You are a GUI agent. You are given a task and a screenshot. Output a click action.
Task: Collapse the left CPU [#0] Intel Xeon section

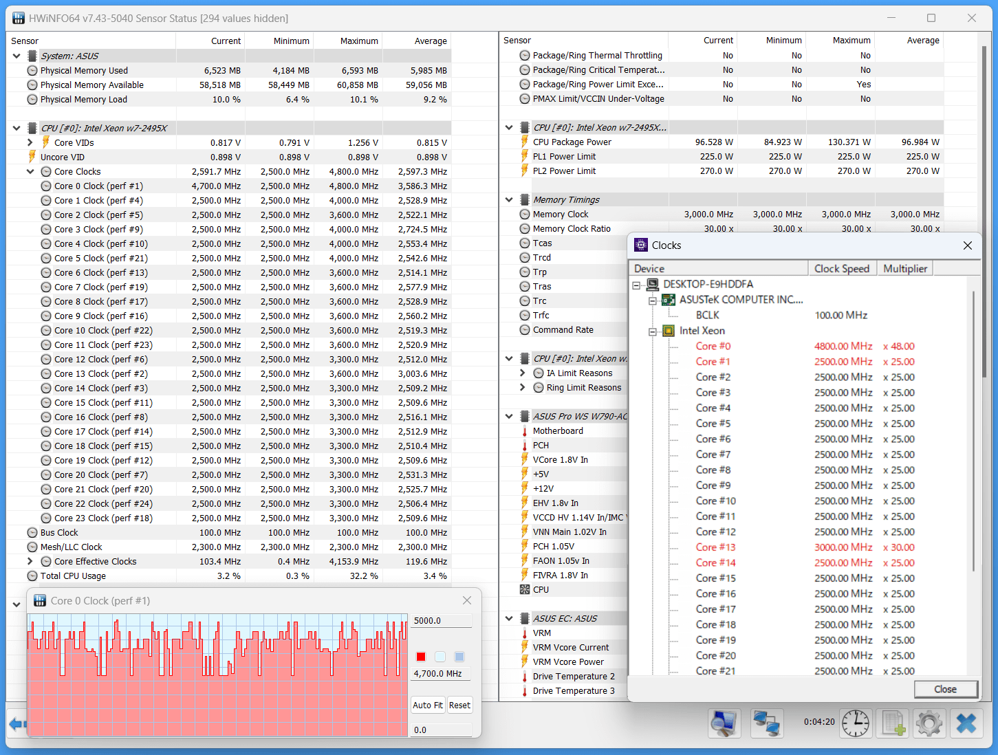[x=17, y=128]
